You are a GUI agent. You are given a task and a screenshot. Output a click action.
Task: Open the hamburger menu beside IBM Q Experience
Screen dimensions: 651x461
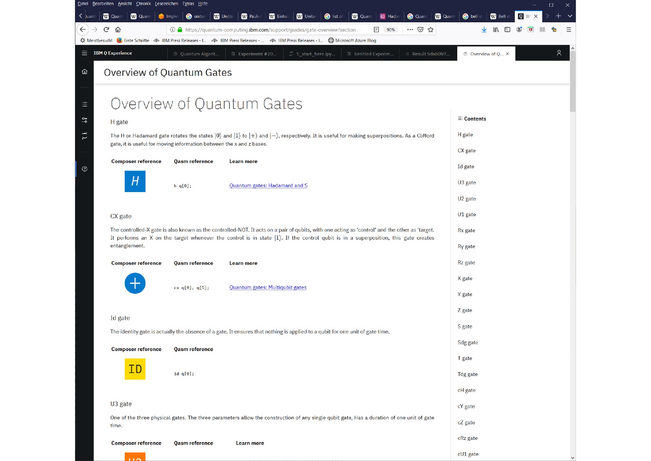coord(85,53)
